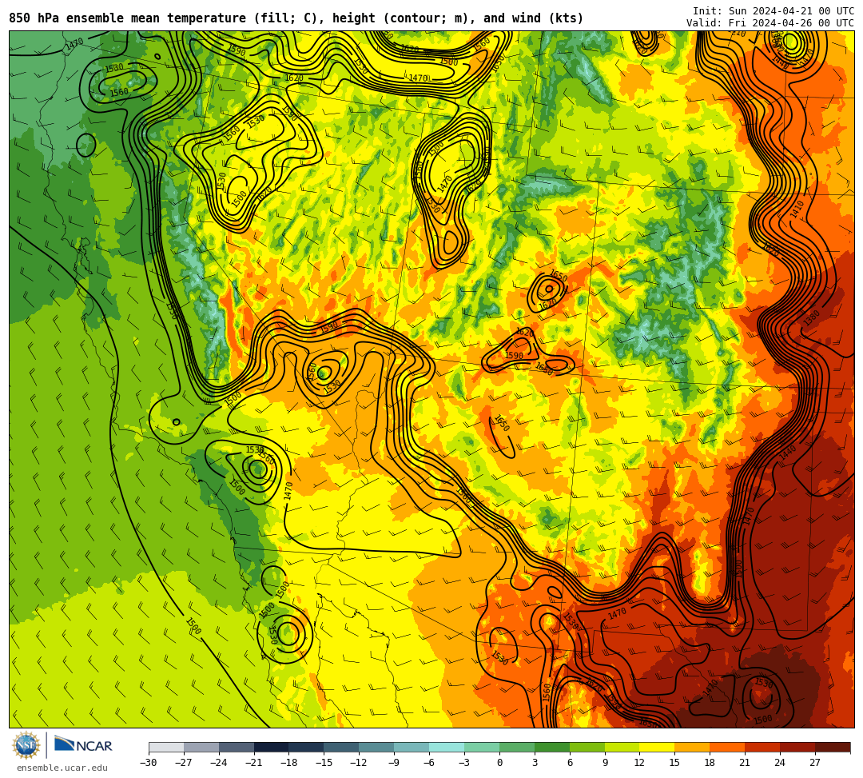Pick the gray swatch between -27 and -24

201,747
